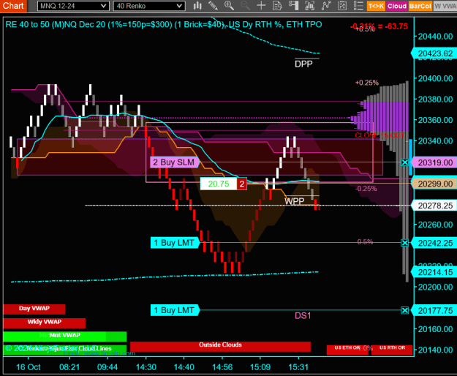
Task: Click the 15:31 time axis label
Action: coord(298,367)
